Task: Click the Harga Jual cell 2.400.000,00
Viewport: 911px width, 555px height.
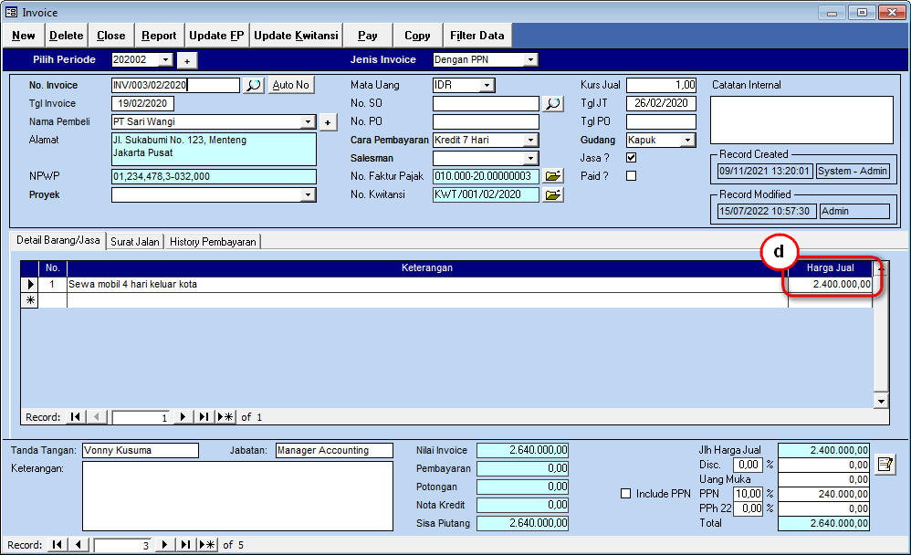Action: click(831, 284)
